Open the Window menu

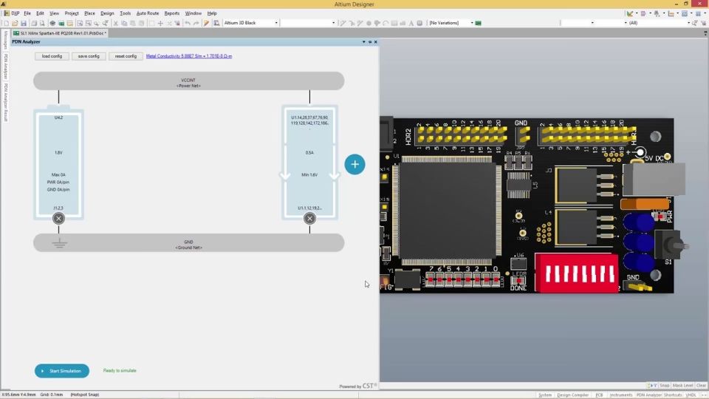[193, 13]
